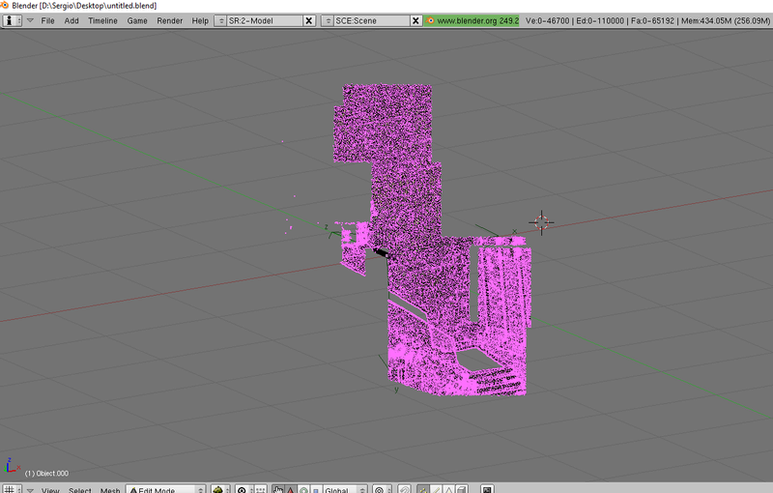Click the Mem:434.05M memory readout

726,20
